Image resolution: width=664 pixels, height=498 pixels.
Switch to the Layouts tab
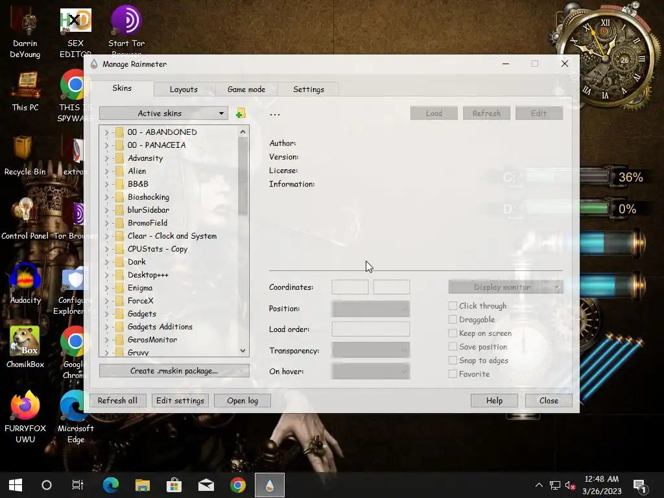click(x=184, y=89)
